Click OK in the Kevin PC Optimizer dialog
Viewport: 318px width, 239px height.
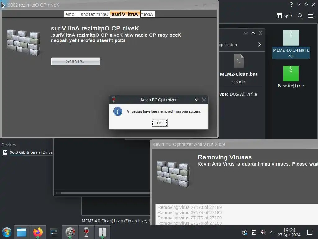click(x=159, y=123)
